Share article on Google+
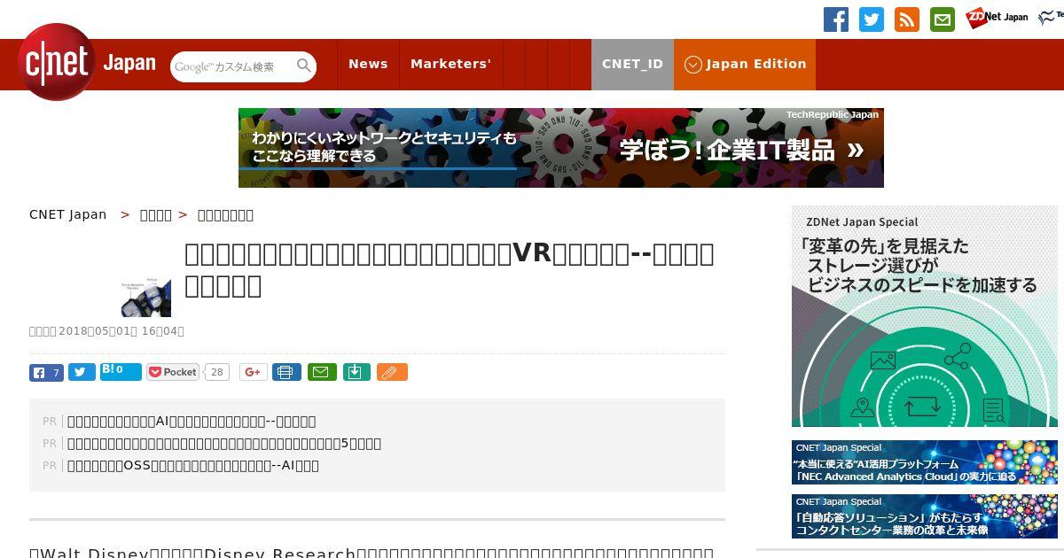The height and width of the screenshot is (558, 1064). (x=253, y=372)
